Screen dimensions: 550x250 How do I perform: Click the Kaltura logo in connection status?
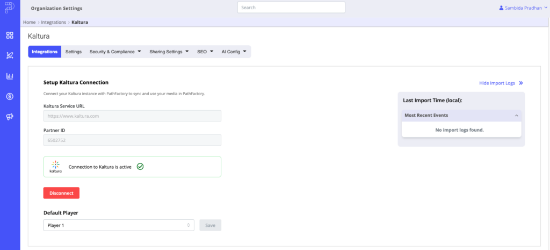pyautogui.click(x=55, y=167)
